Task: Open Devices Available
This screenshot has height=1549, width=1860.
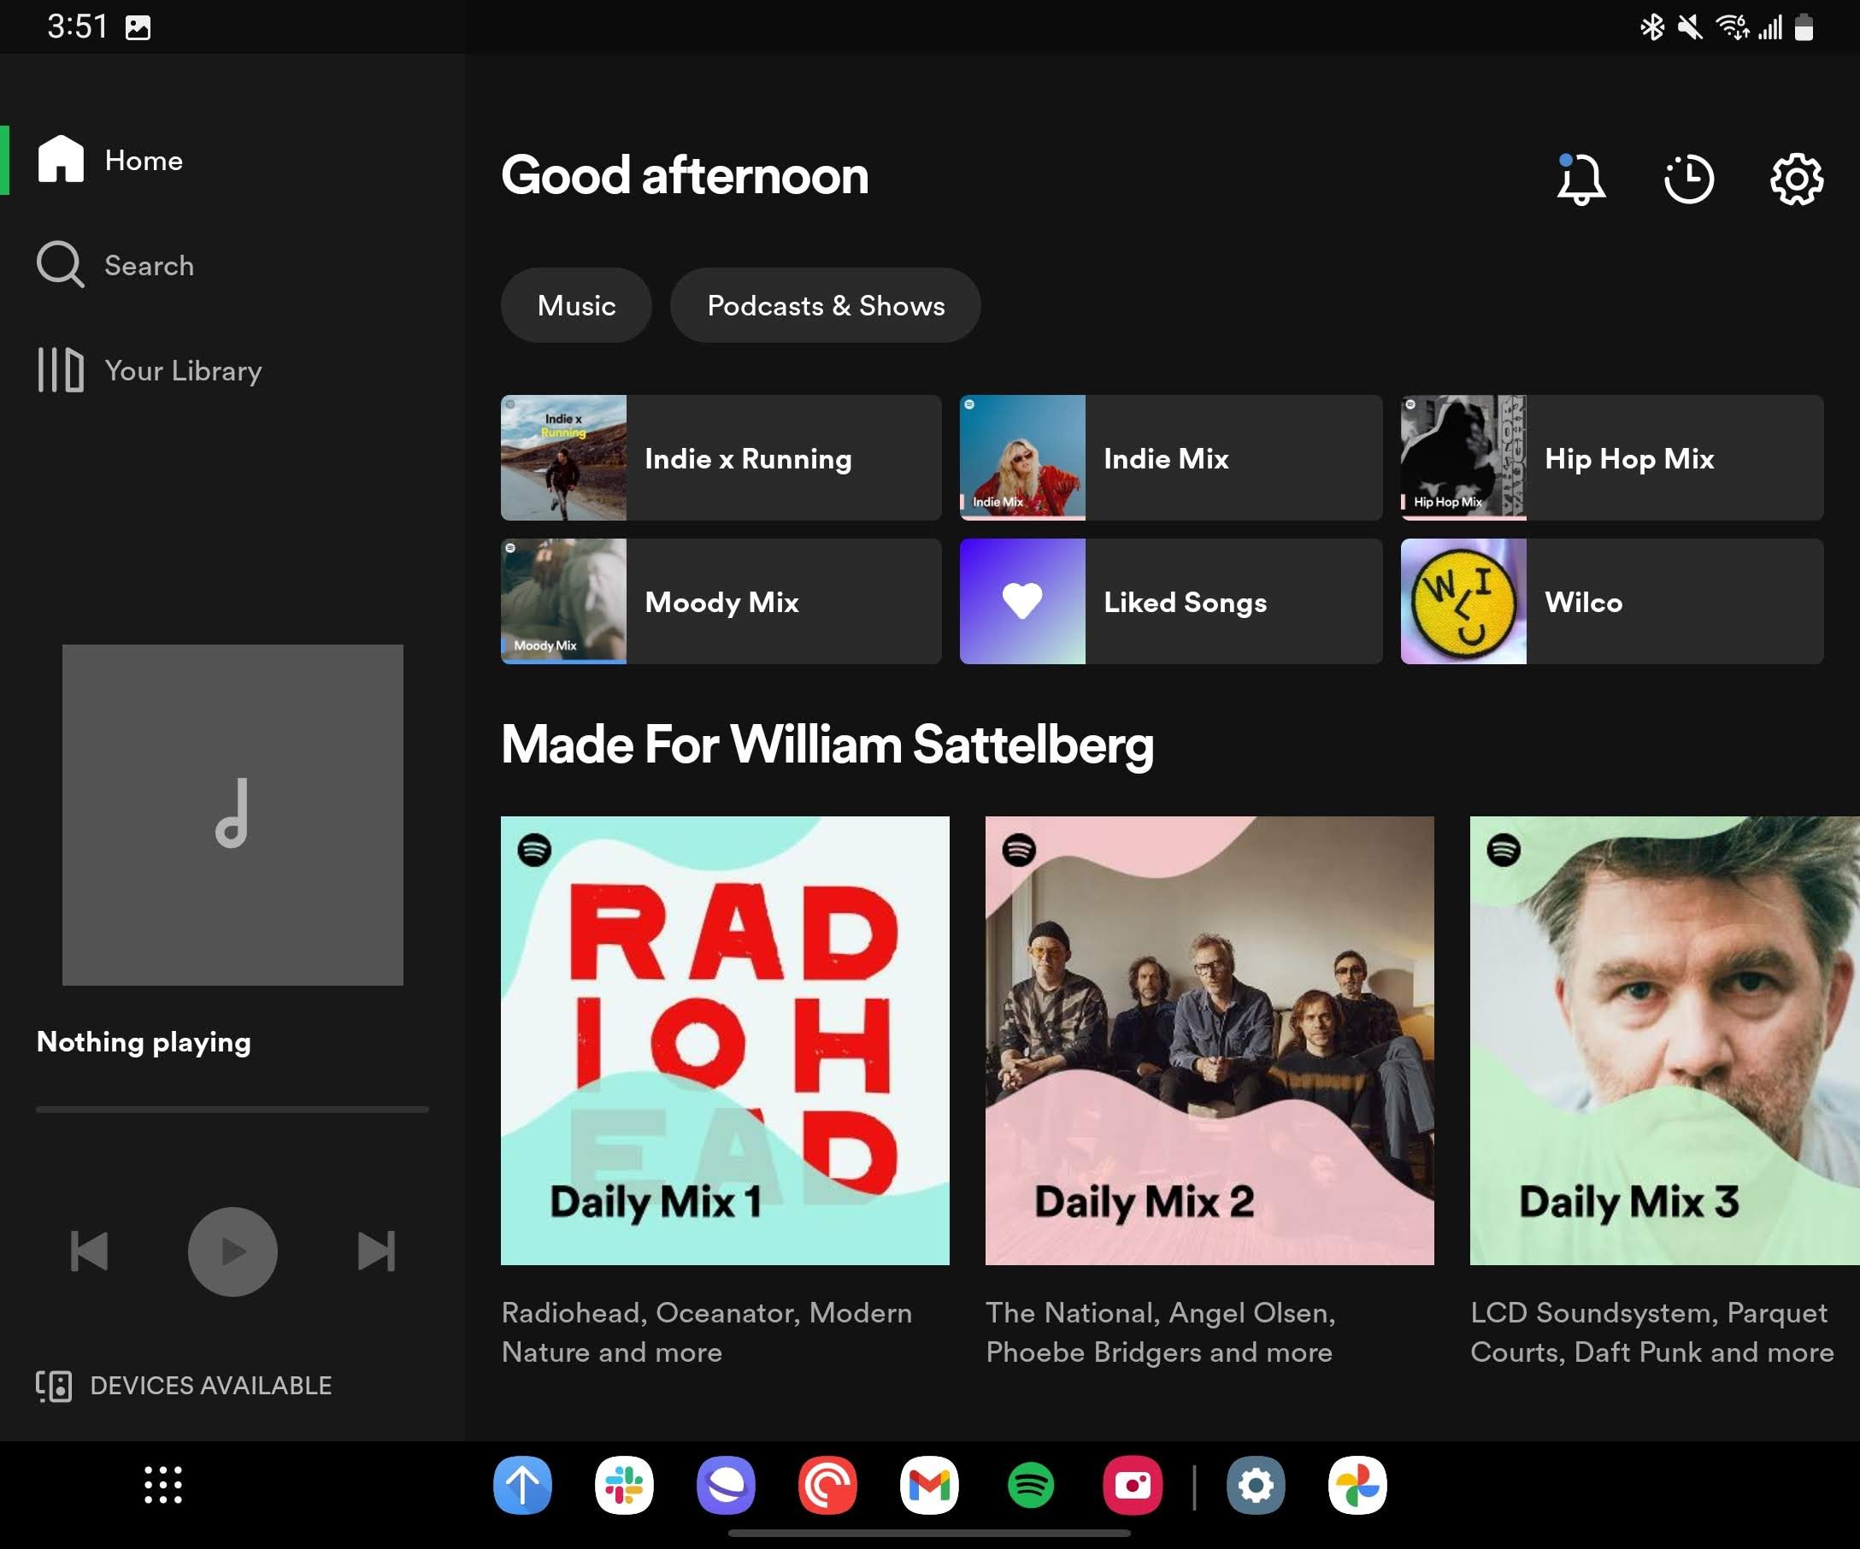Action: (x=183, y=1385)
